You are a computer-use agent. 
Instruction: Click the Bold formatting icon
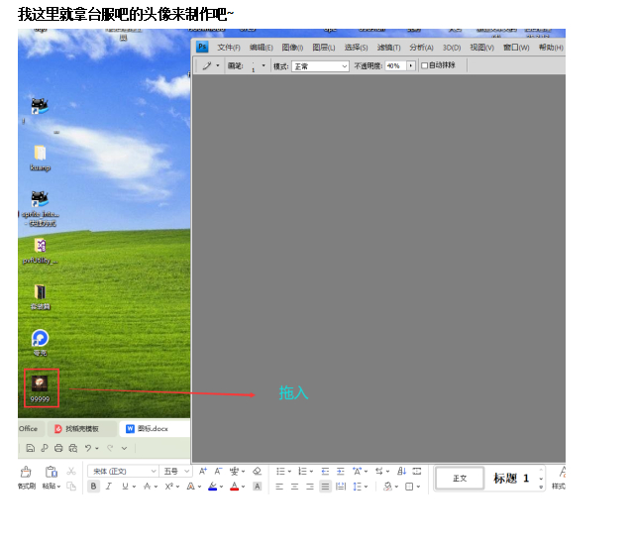[x=94, y=487]
